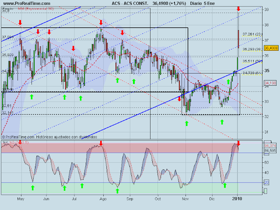Click the 33 value on price scale

point(266,101)
